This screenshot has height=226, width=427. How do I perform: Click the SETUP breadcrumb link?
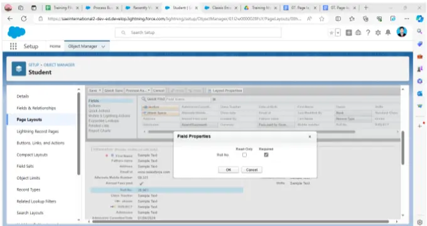[34, 64]
